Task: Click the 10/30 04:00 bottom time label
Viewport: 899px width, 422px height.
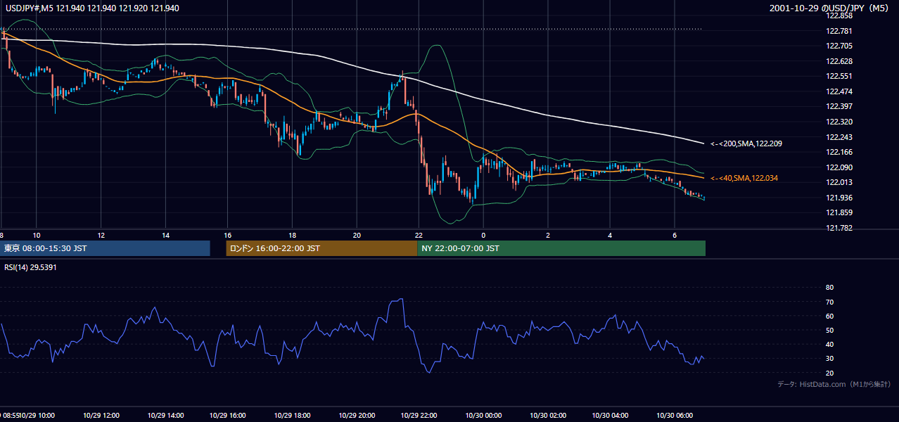Action: point(611,416)
